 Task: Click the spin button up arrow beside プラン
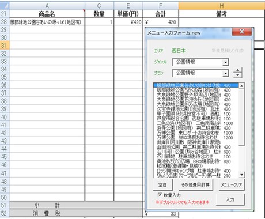[x=238, y=70]
